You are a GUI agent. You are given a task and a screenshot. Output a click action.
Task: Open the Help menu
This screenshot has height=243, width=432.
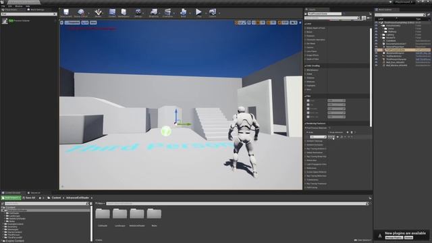coord(28,6)
